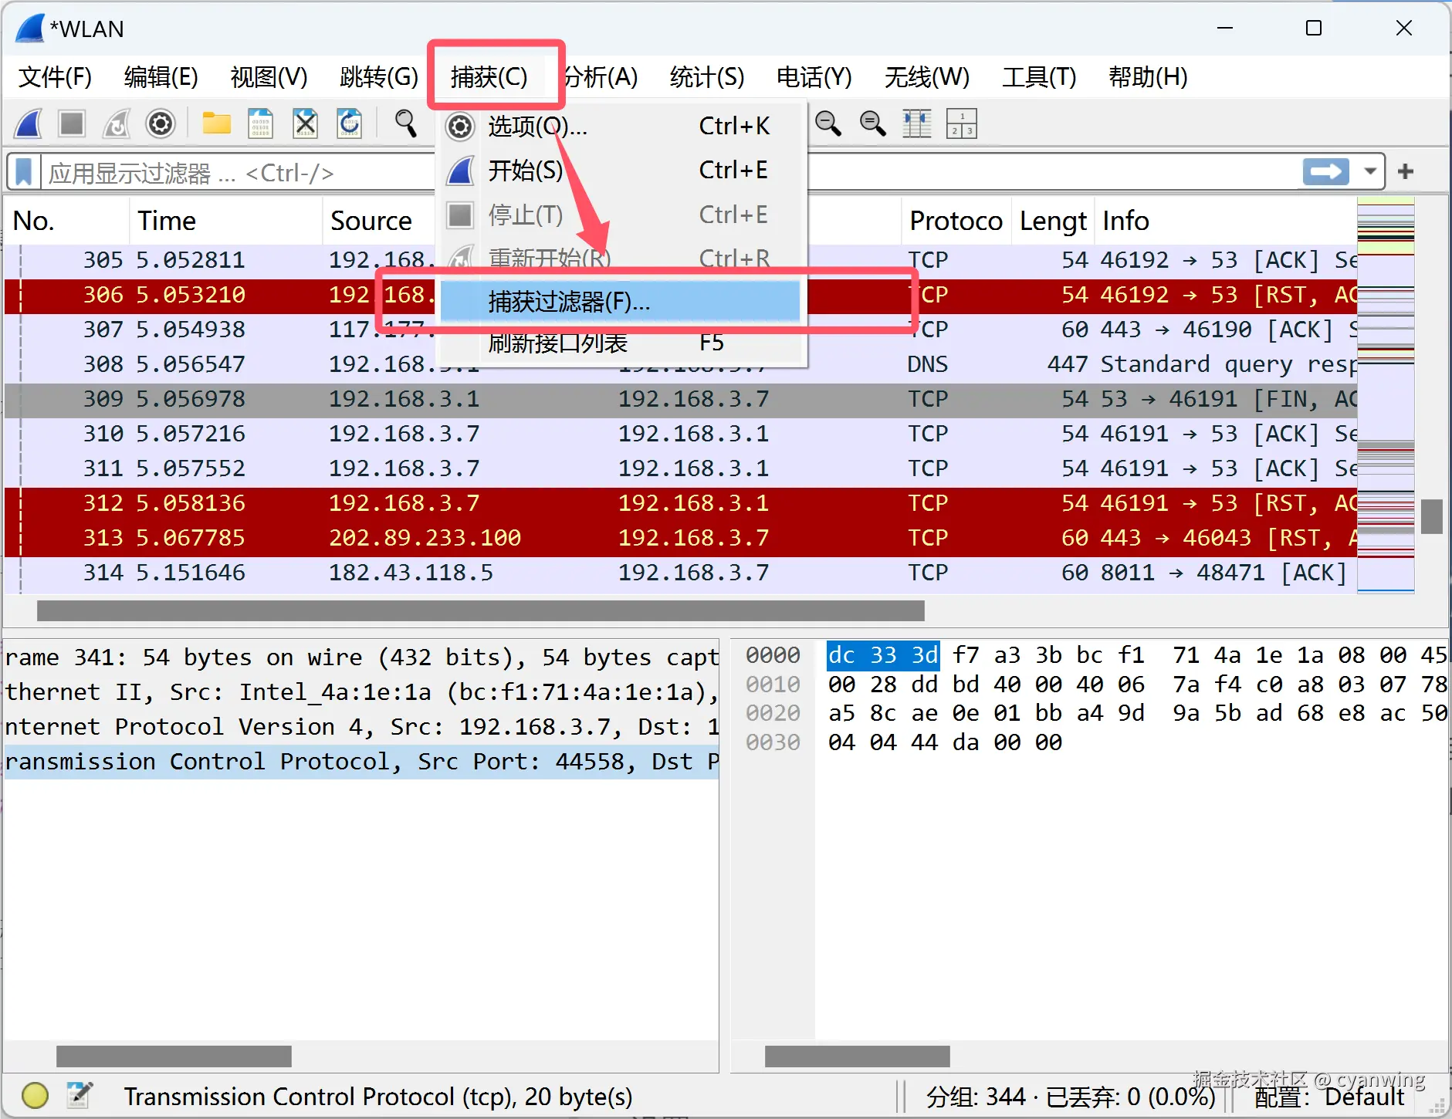1452x1119 pixels.
Task: Reload the capture file toolbar icon
Action: [x=350, y=123]
